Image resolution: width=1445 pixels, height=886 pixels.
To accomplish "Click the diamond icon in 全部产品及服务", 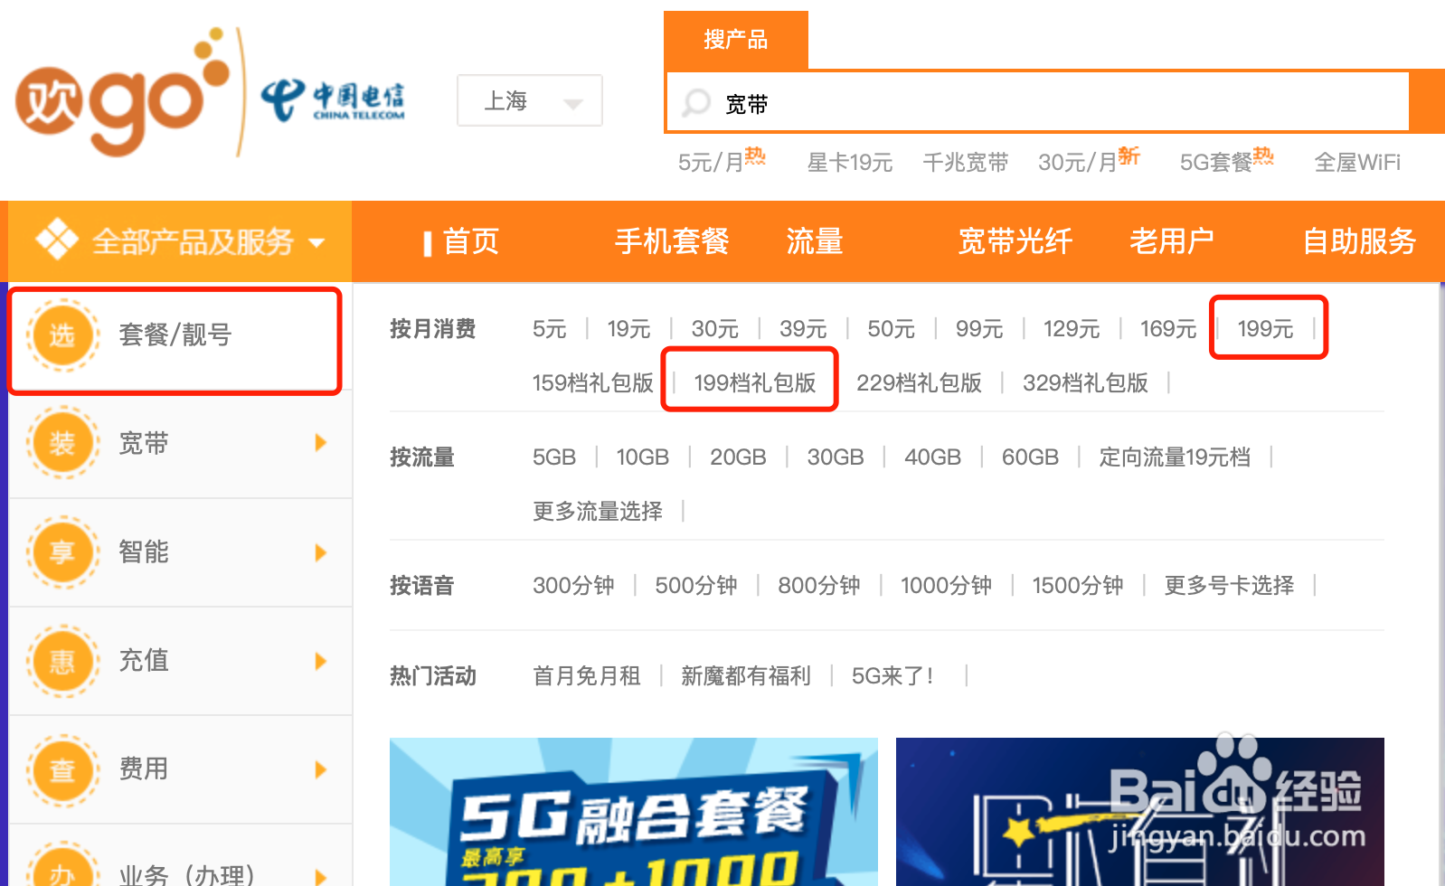I will coord(56,240).
